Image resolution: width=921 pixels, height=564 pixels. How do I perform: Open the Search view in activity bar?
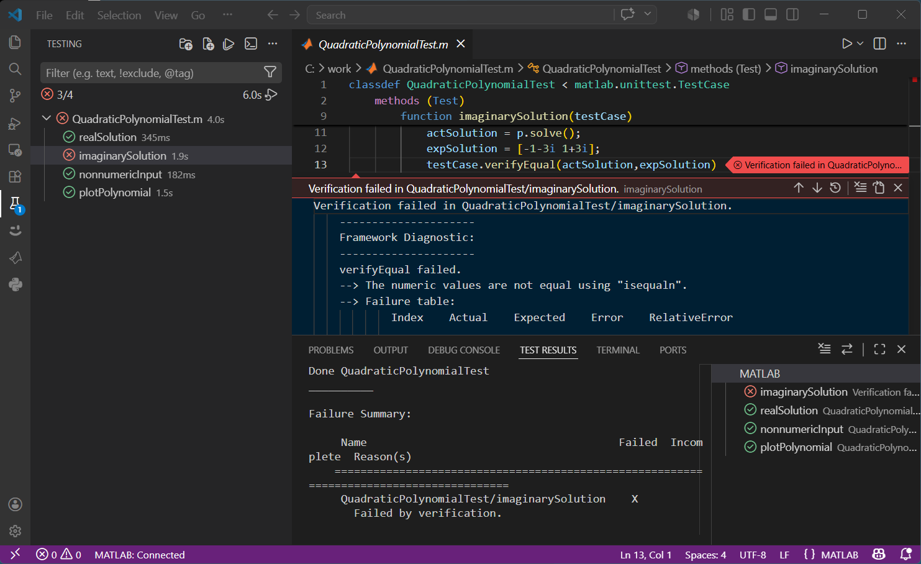(15, 69)
